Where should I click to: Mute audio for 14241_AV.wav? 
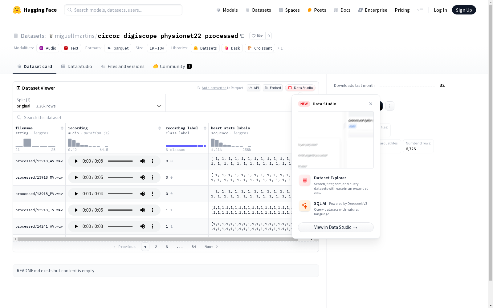[143, 226]
